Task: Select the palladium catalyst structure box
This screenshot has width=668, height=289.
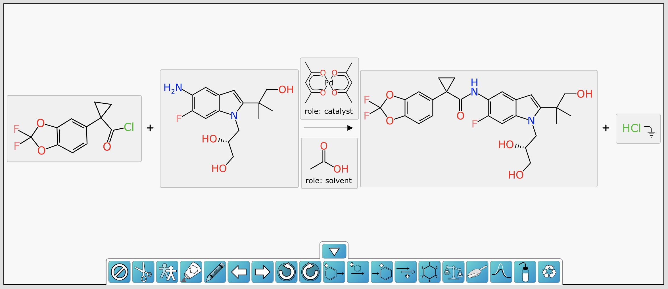Action: (x=329, y=88)
